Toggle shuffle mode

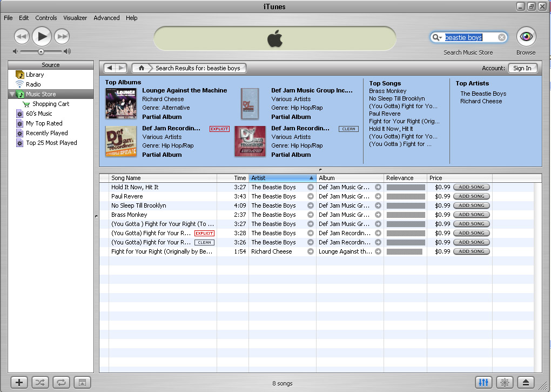40,382
